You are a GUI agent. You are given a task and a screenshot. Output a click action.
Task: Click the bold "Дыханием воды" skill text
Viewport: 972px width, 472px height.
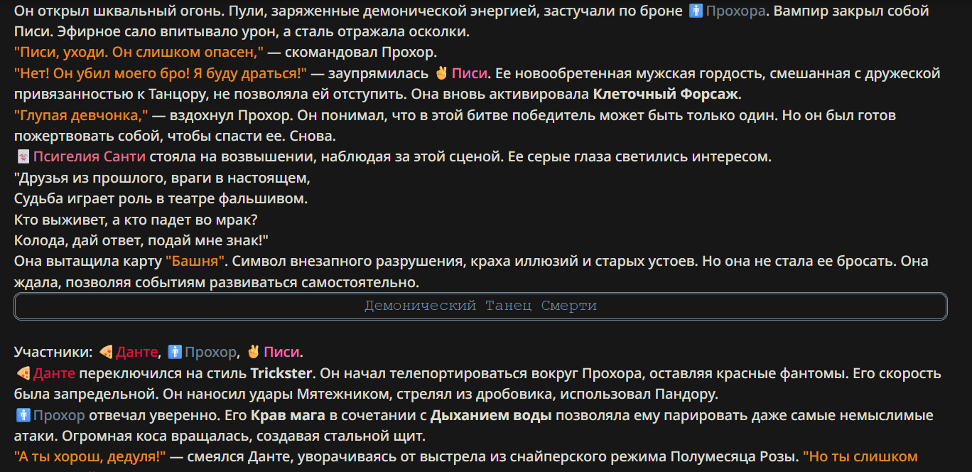491,415
